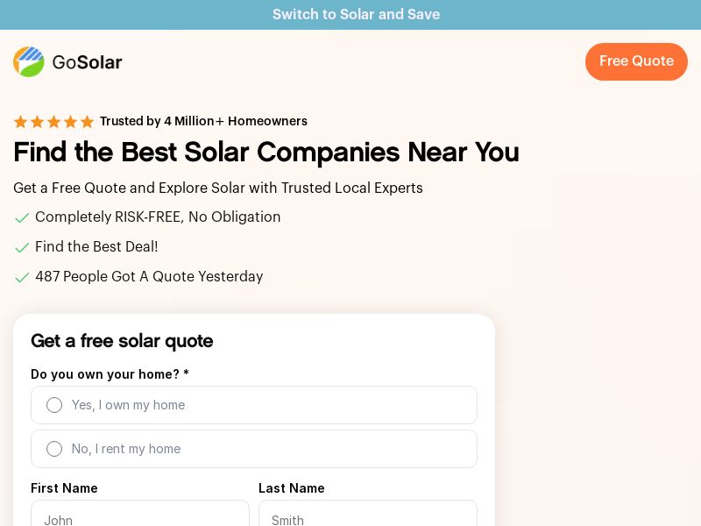Image resolution: width=701 pixels, height=526 pixels.
Task: Click the Free Quote button
Action: point(636,61)
